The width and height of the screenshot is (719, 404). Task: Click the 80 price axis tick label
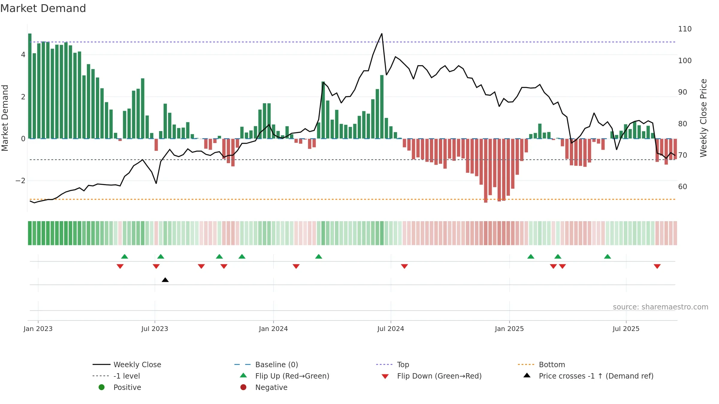point(682,124)
